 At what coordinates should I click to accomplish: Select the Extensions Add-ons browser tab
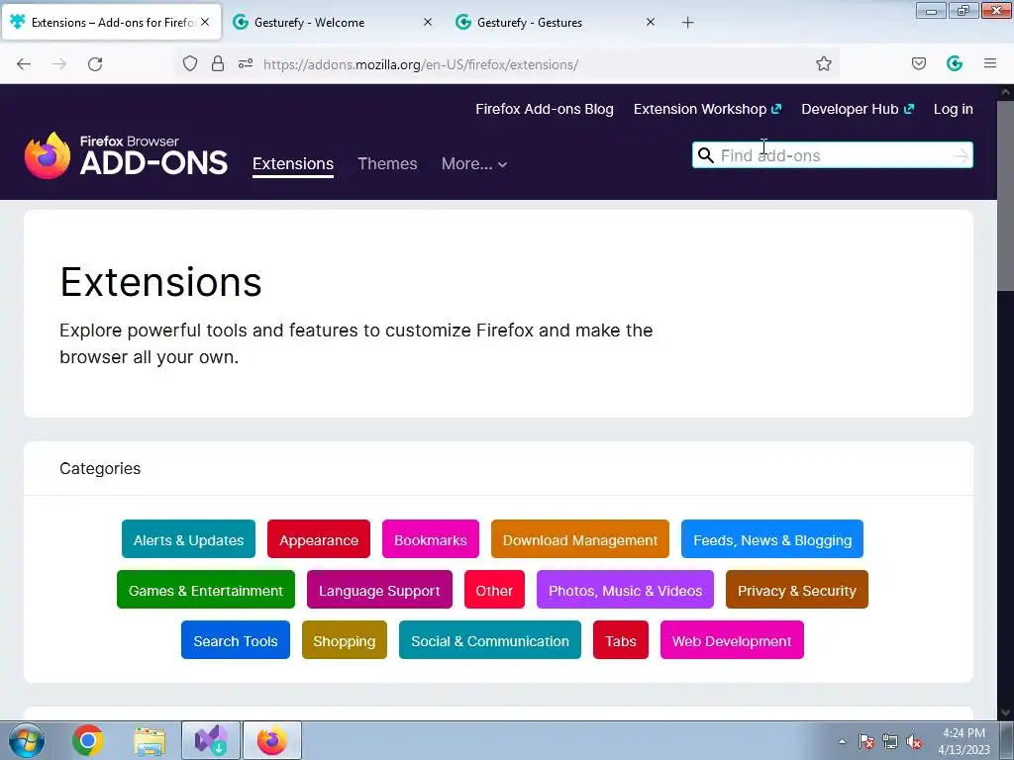(111, 22)
